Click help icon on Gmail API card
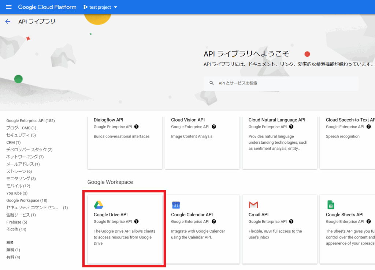The height and width of the screenshot is (270, 375). [x=291, y=221]
